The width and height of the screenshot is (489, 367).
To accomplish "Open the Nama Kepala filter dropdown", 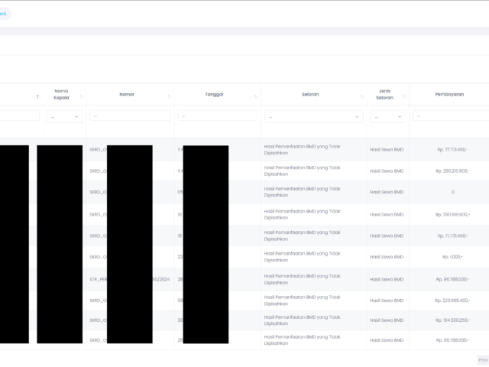I will (64, 116).
